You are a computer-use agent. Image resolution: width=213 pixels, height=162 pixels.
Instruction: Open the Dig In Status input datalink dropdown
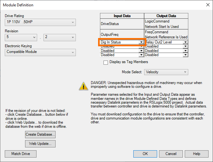(x=141, y=42)
